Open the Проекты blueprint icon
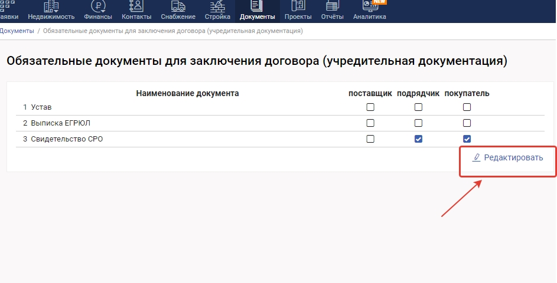The image size is (557, 283). coord(298,6)
